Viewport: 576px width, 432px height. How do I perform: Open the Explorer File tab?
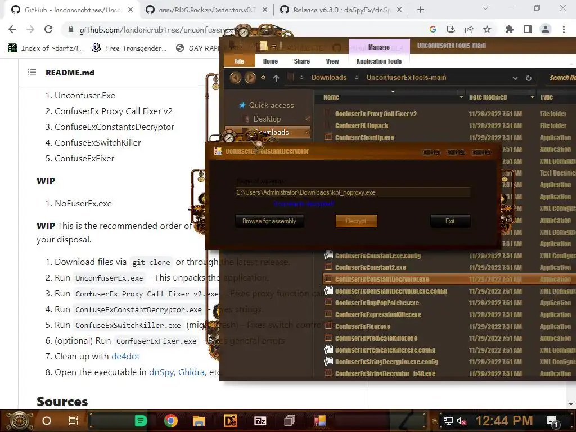click(240, 61)
